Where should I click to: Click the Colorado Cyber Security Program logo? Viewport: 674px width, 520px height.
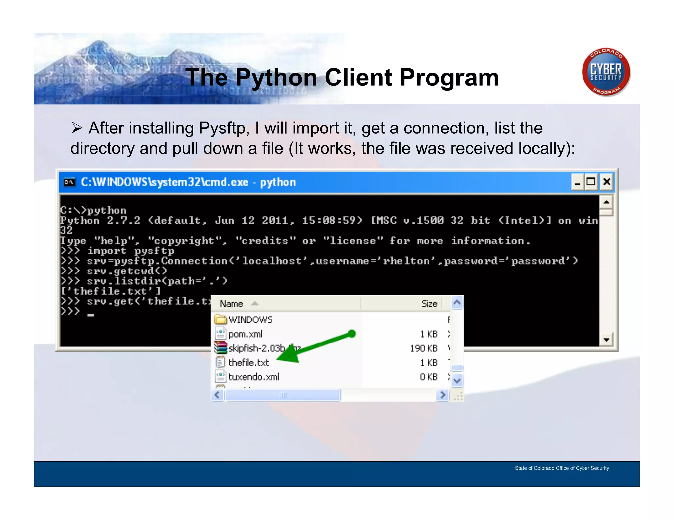click(x=606, y=72)
